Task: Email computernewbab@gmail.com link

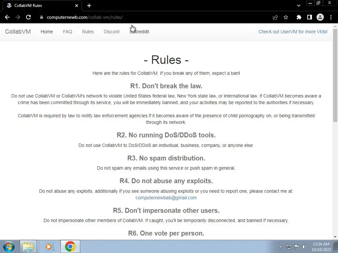Action: pos(166,198)
